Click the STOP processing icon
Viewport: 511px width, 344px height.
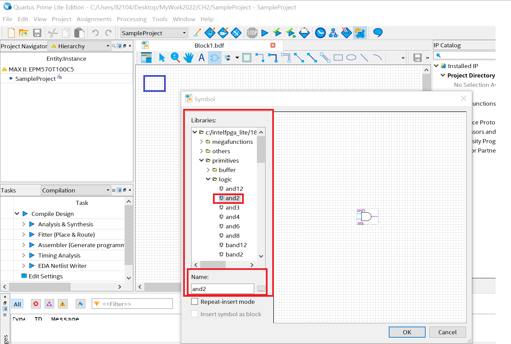tap(252, 33)
